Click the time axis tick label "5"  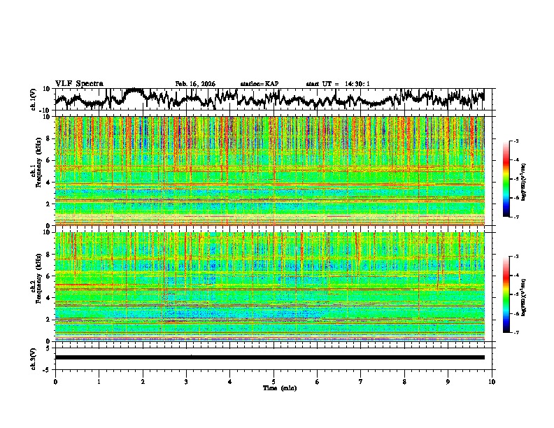click(x=274, y=382)
